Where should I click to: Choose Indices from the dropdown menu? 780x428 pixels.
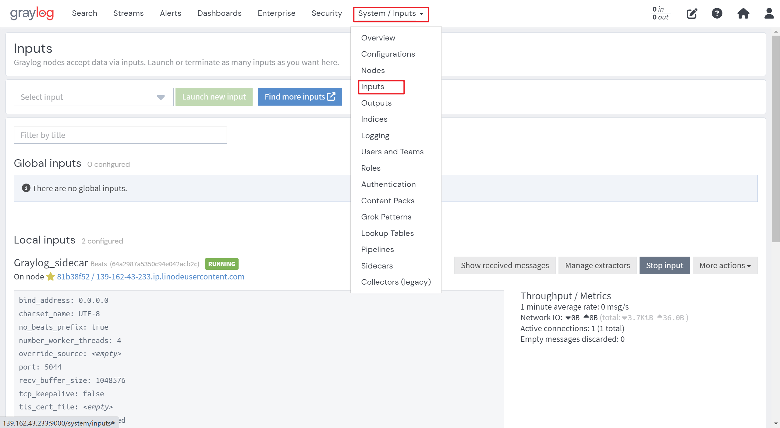coord(374,119)
